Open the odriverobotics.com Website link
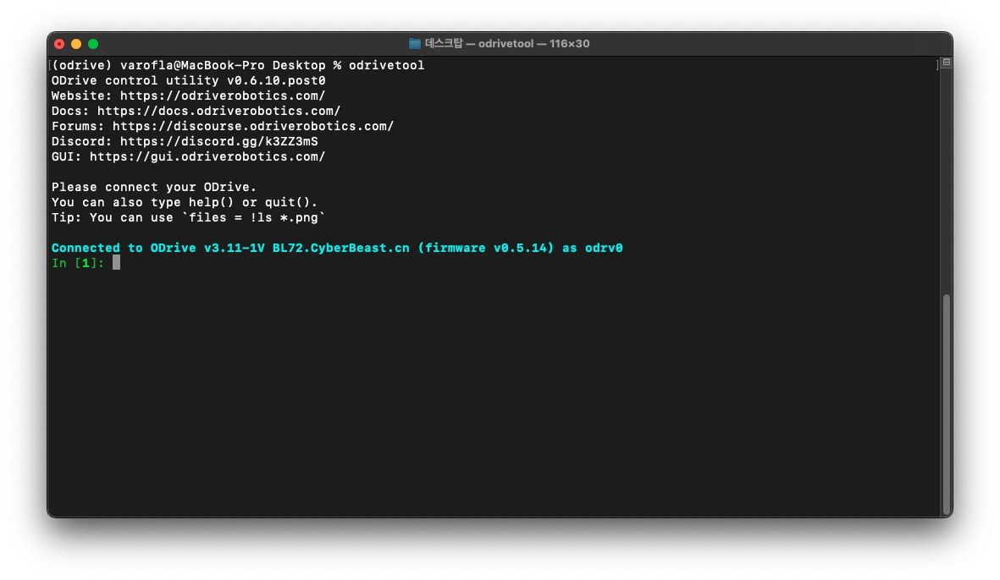 pyautogui.click(x=222, y=96)
